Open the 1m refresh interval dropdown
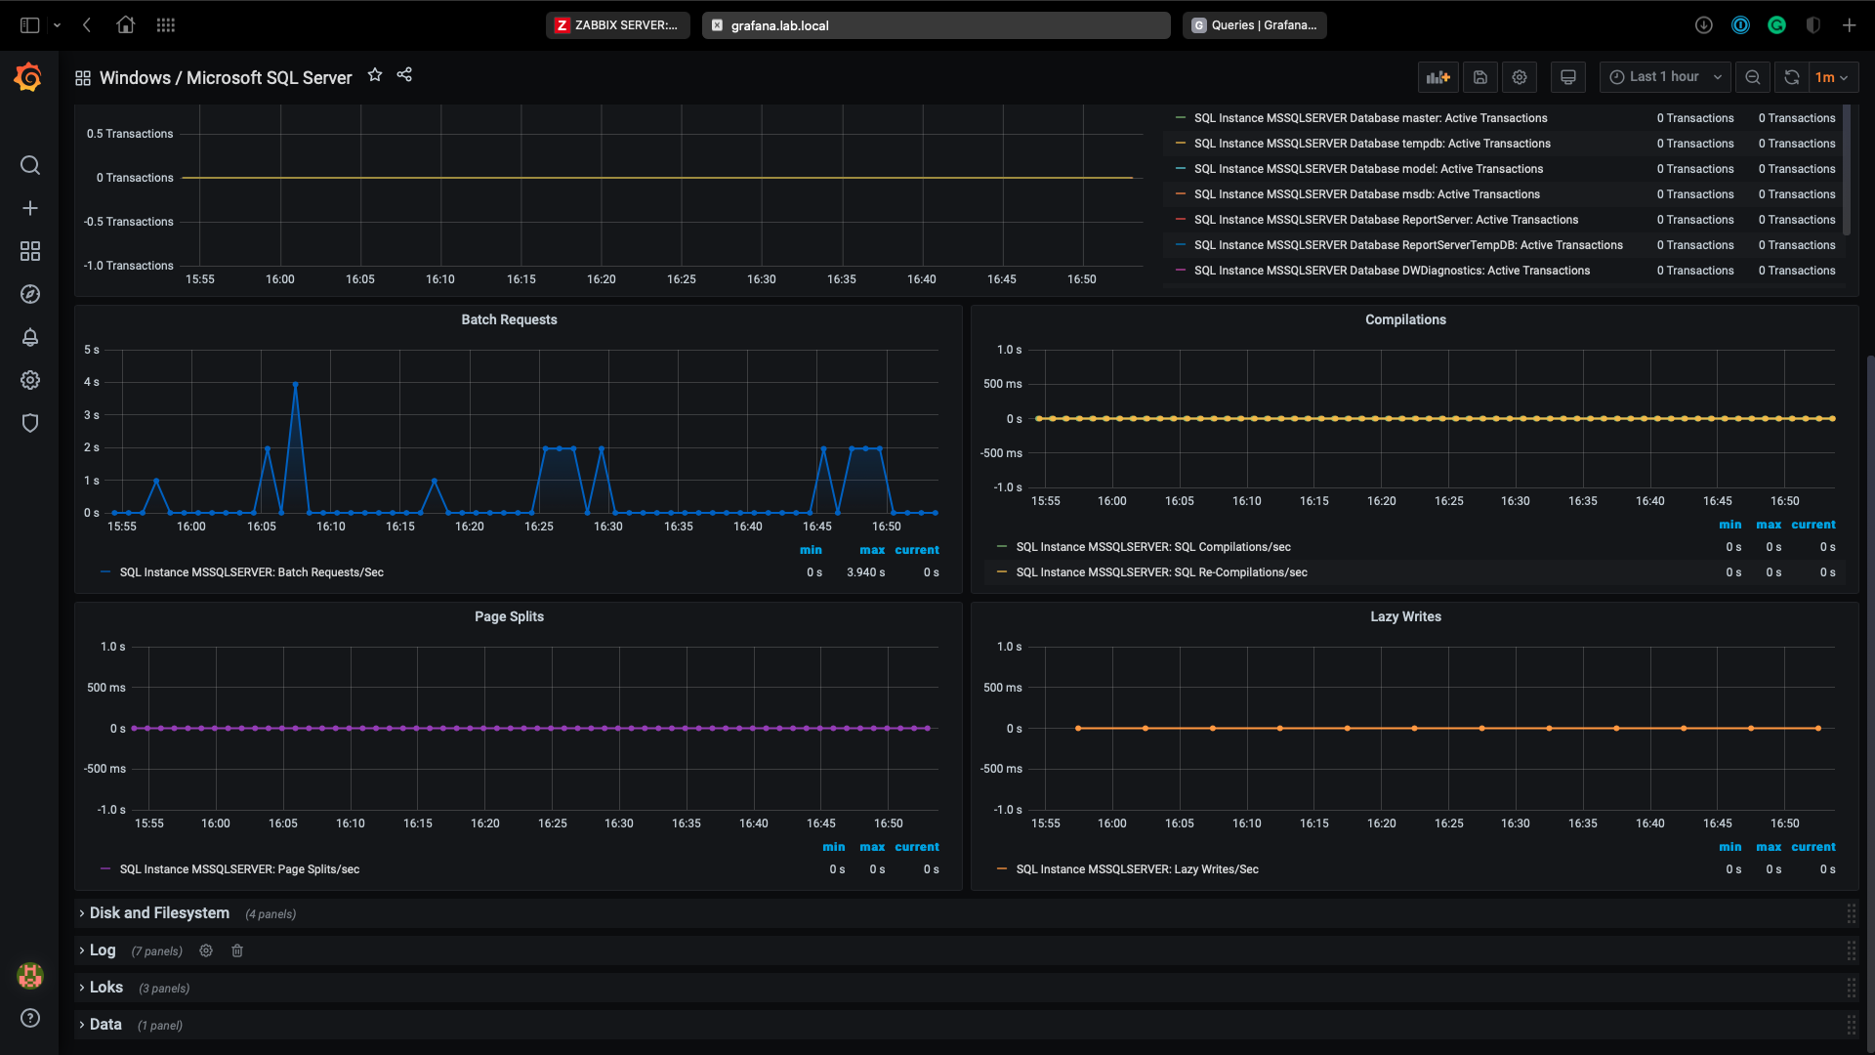 pyautogui.click(x=1831, y=77)
